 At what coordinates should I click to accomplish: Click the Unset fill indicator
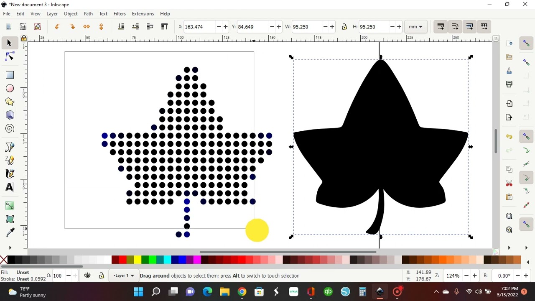click(x=23, y=272)
